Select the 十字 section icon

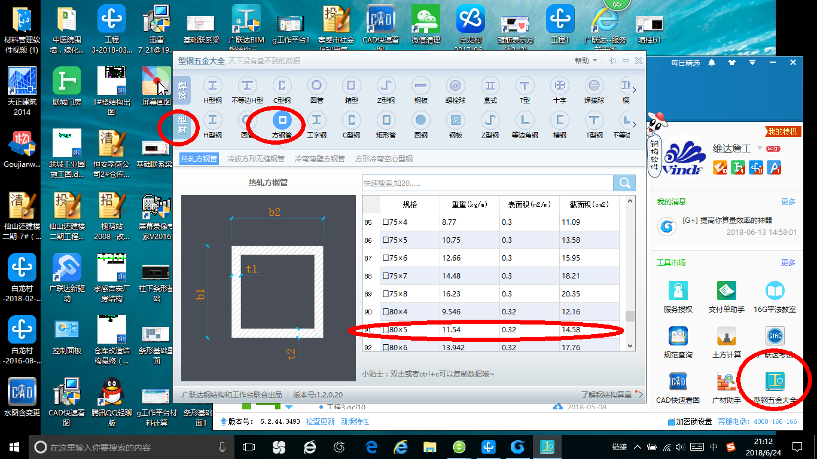(x=560, y=90)
